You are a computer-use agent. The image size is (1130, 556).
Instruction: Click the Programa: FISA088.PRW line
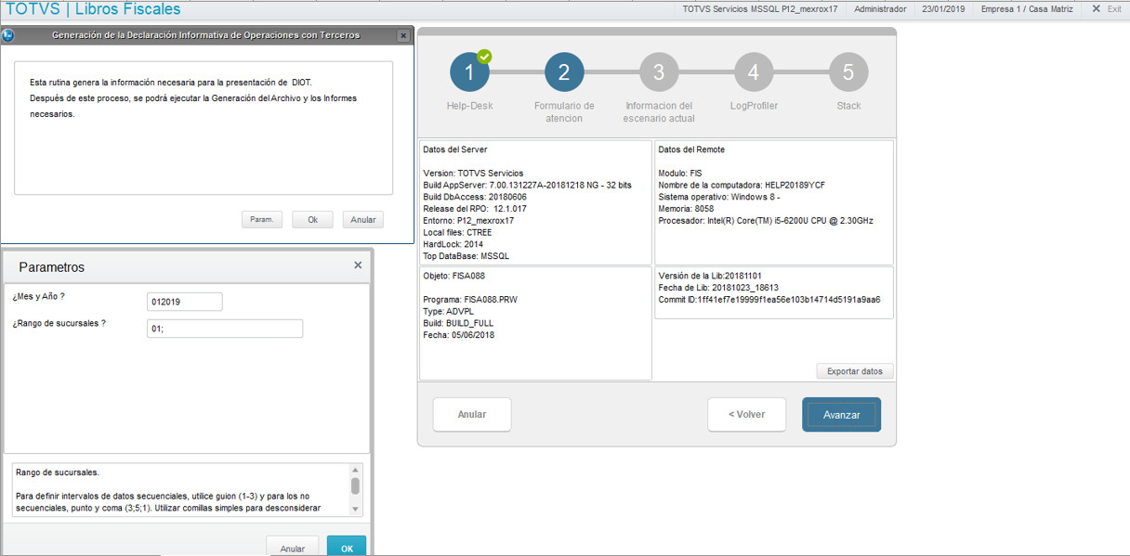(468, 300)
